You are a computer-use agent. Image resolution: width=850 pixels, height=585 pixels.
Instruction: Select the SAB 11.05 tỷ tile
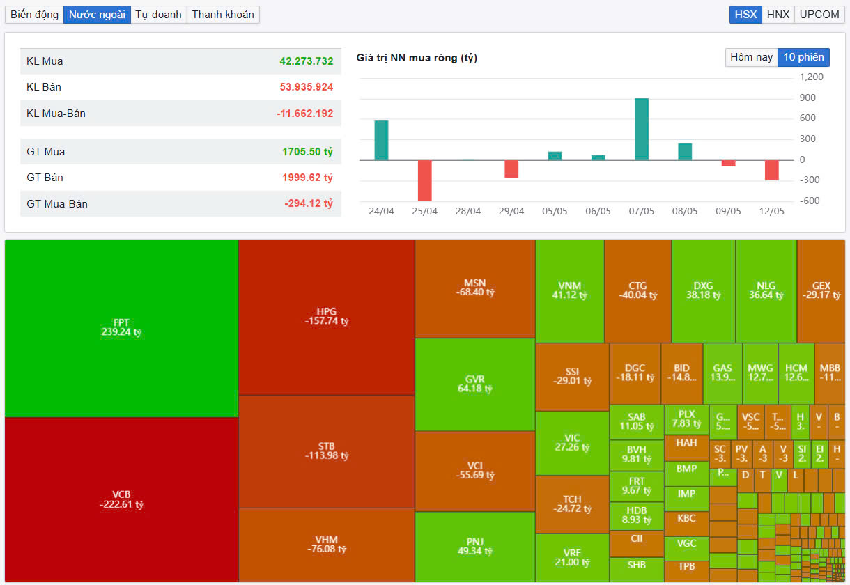[636, 422]
